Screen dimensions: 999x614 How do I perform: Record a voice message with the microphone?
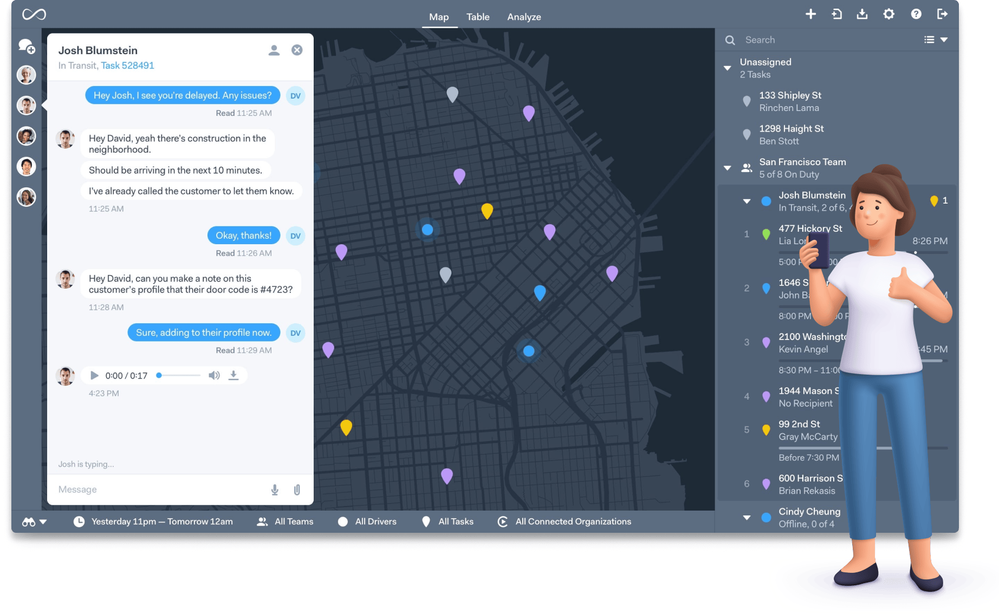coord(275,489)
